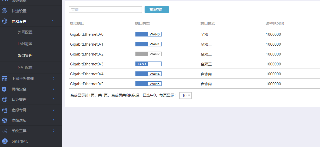The width and height of the screenshot is (320, 147).
Task: Open 认证管理 menu
Action: click(x=31, y=100)
